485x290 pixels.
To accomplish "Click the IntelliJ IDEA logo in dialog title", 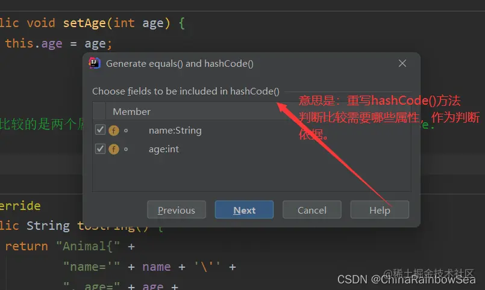I will click(x=95, y=63).
